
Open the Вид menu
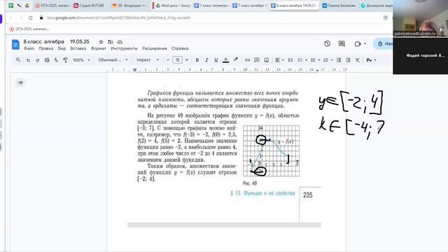[x=62, y=48]
